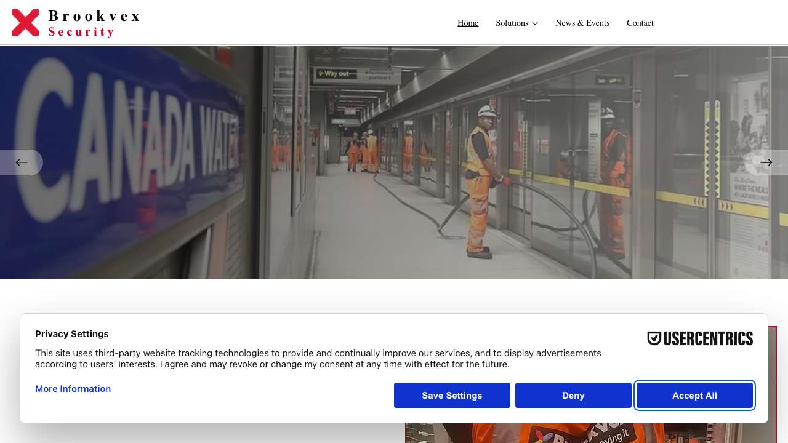Switch to the News & Events page
The width and height of the screenshot is (788, 443).
tap(582, 23)
